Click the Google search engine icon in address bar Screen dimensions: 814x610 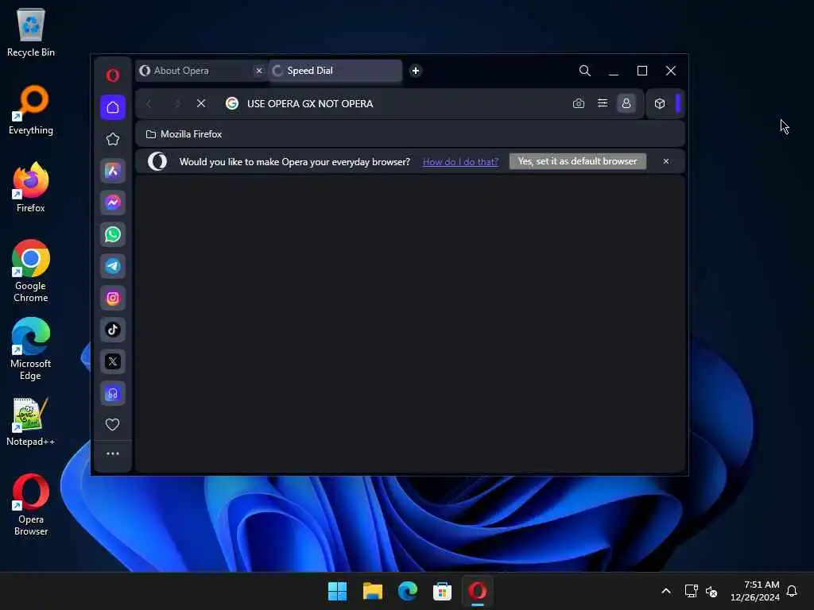(232, 104)
